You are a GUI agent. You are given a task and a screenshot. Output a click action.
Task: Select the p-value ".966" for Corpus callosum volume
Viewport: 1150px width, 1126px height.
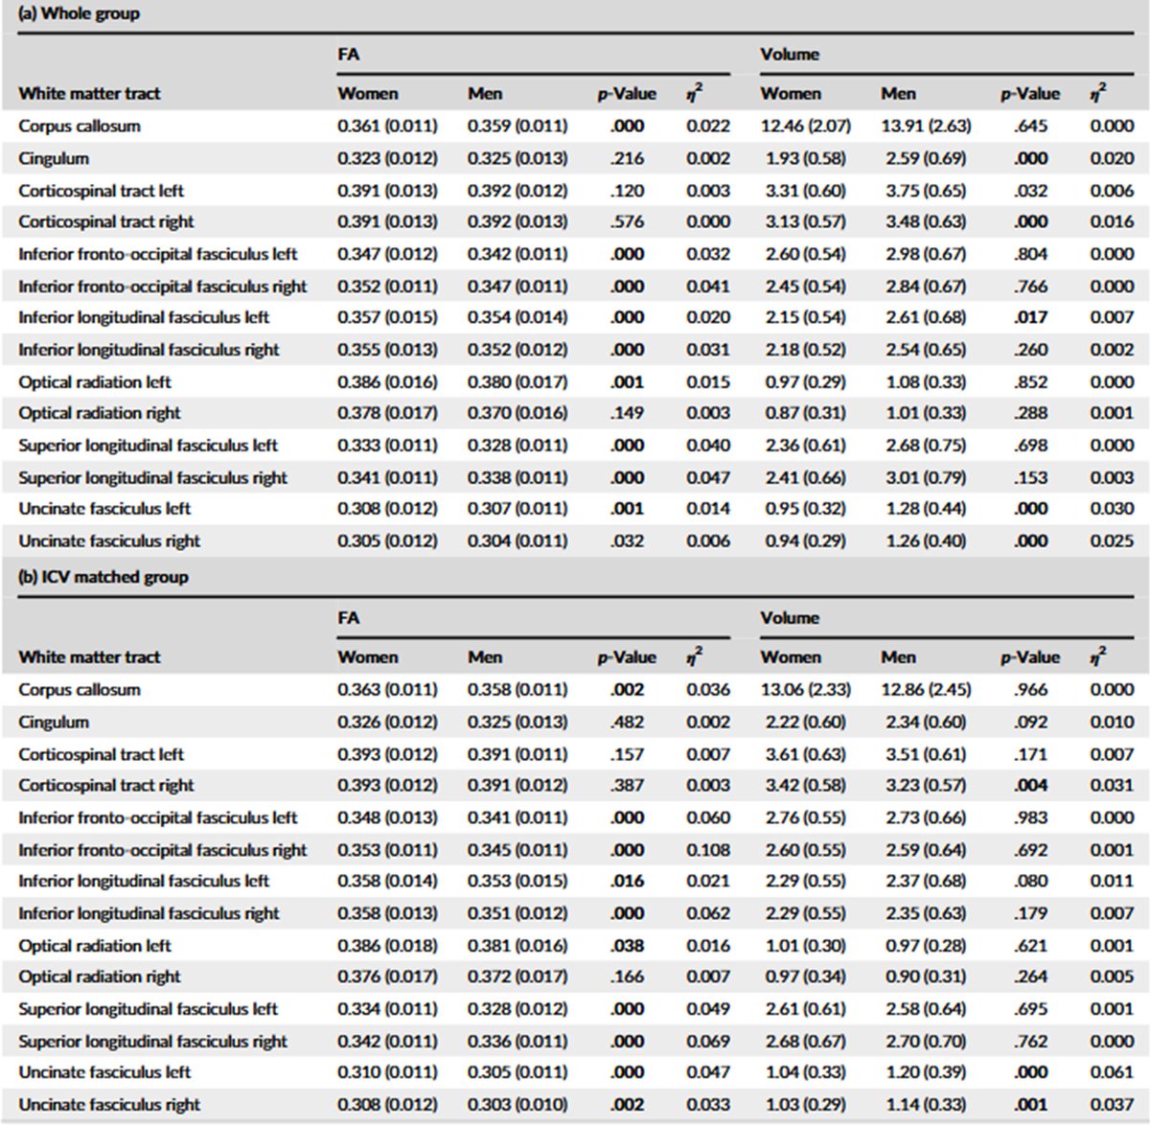tap(1031, 689)
